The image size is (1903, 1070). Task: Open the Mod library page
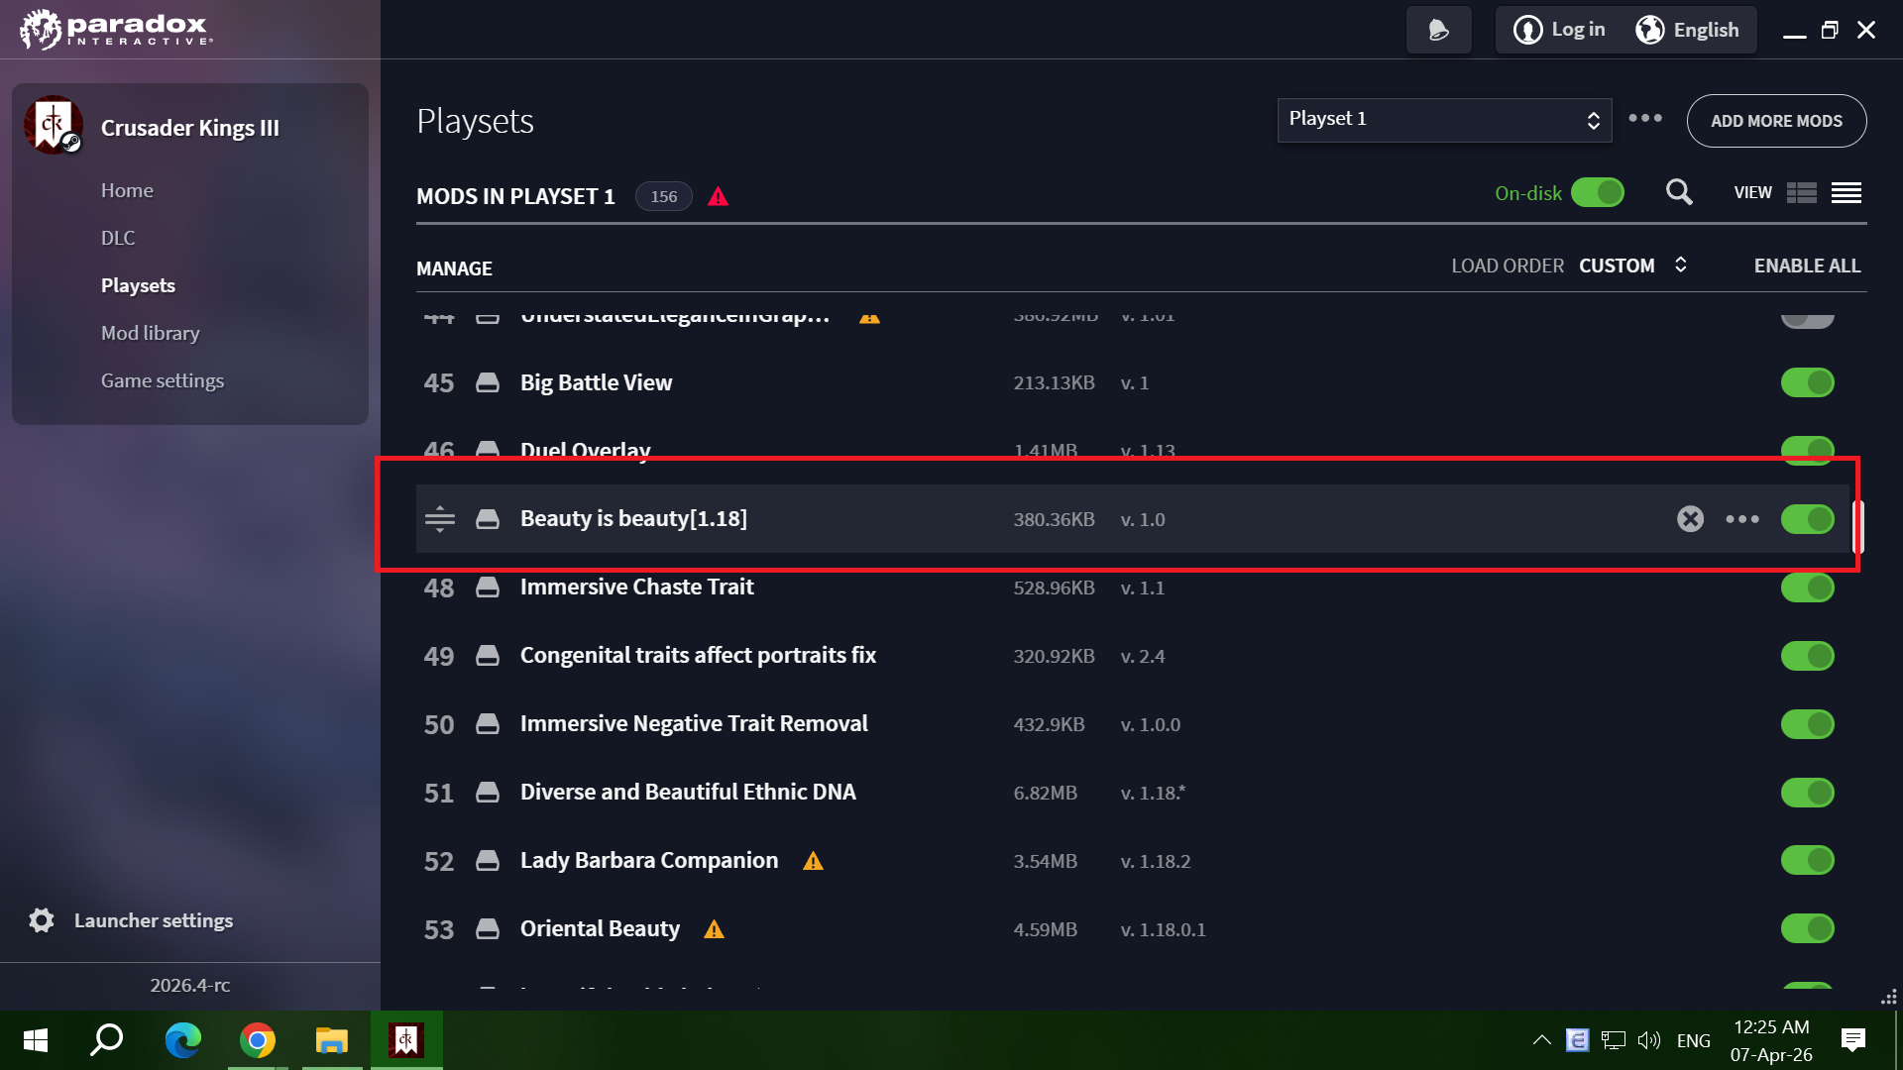(x=151, y=333)
